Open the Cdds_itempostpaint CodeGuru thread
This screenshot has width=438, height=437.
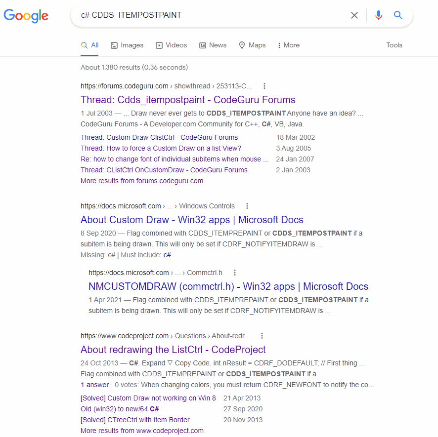pos(188,100)
